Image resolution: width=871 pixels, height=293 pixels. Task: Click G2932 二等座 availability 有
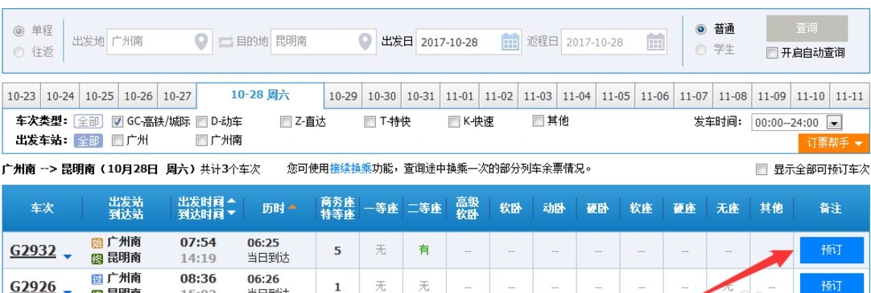pyautogui.click(x=424, y=250)
